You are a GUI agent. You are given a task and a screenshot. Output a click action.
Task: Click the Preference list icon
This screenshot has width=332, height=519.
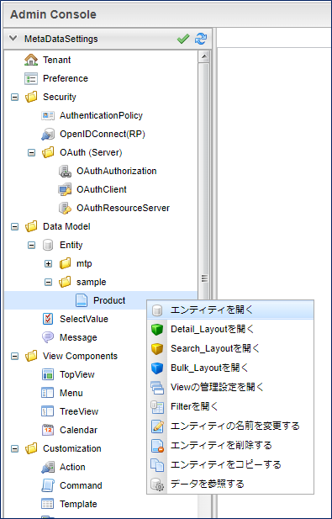click(31, 78)
